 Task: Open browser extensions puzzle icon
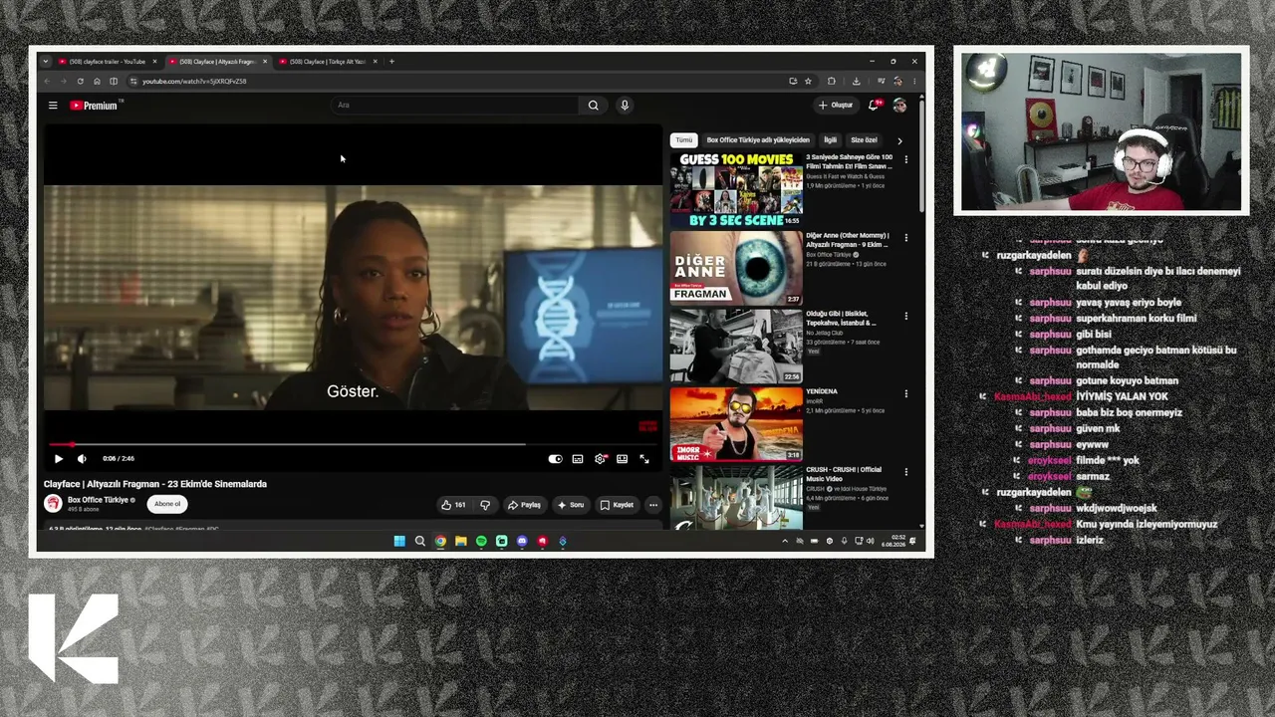(832, 82)
